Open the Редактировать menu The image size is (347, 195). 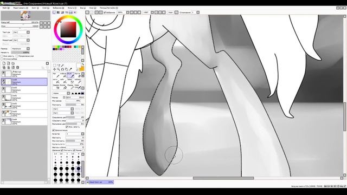tap(21, 8)
